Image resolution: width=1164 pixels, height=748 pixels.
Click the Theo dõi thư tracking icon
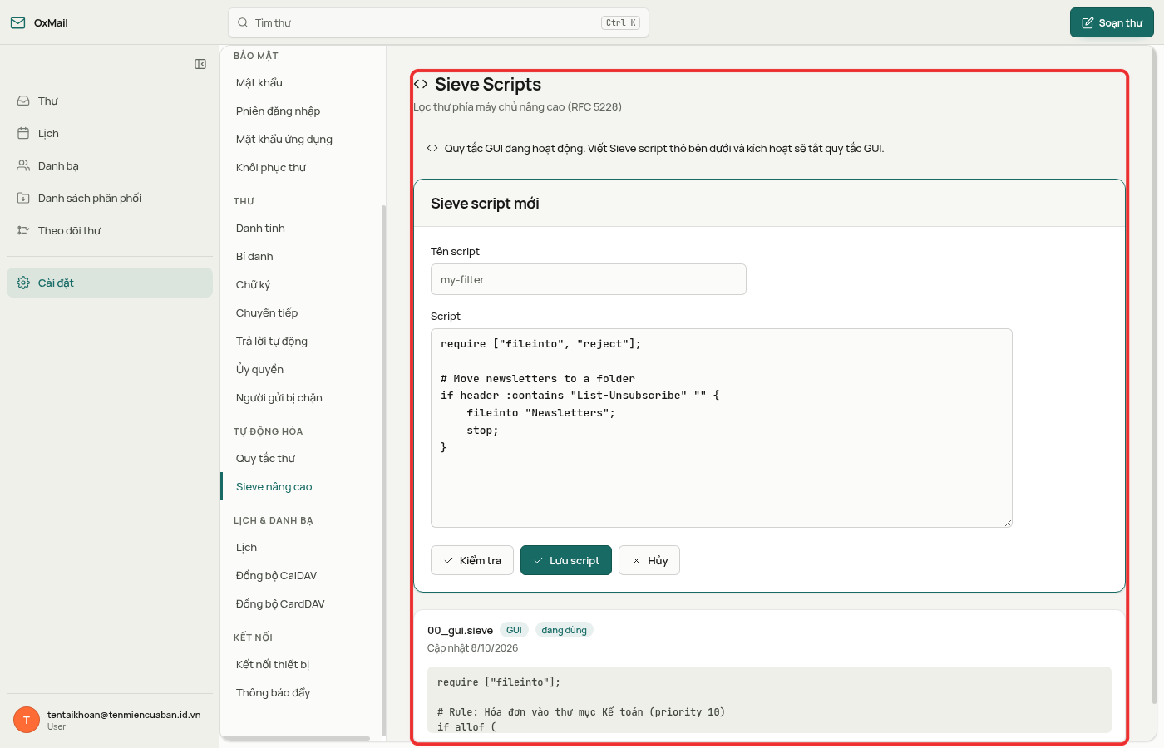(23, 230)
